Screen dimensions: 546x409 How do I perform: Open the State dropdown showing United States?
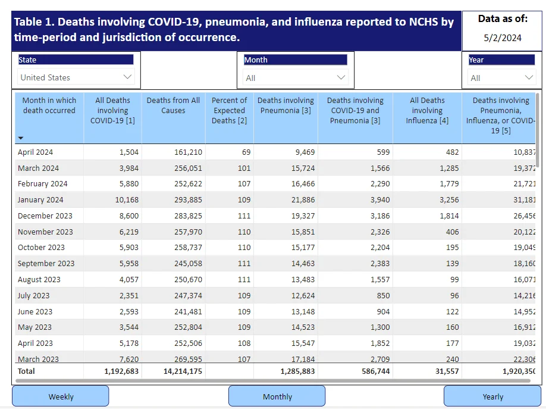tap(76, 77)
